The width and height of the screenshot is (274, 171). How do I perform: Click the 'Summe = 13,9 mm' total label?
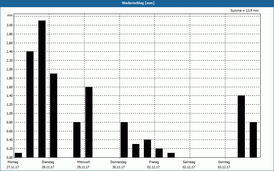[x=245, y=11]
